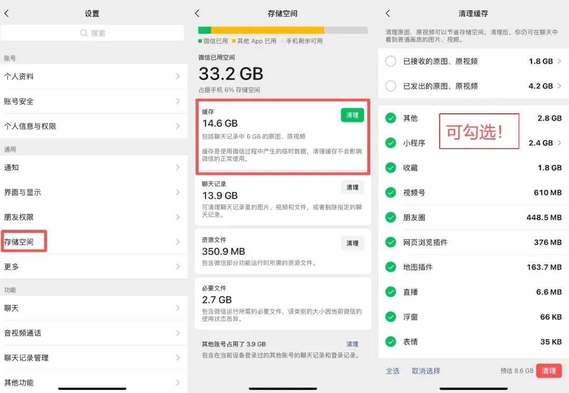Open 界面与显示 settings row
The width and height of the screenshot is (569, 393).
[94, 192]
